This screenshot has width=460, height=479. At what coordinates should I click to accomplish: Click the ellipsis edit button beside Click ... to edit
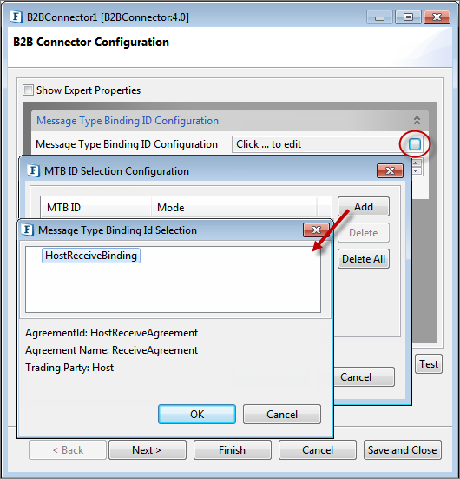pyautogui.click(x=415, y=144)
